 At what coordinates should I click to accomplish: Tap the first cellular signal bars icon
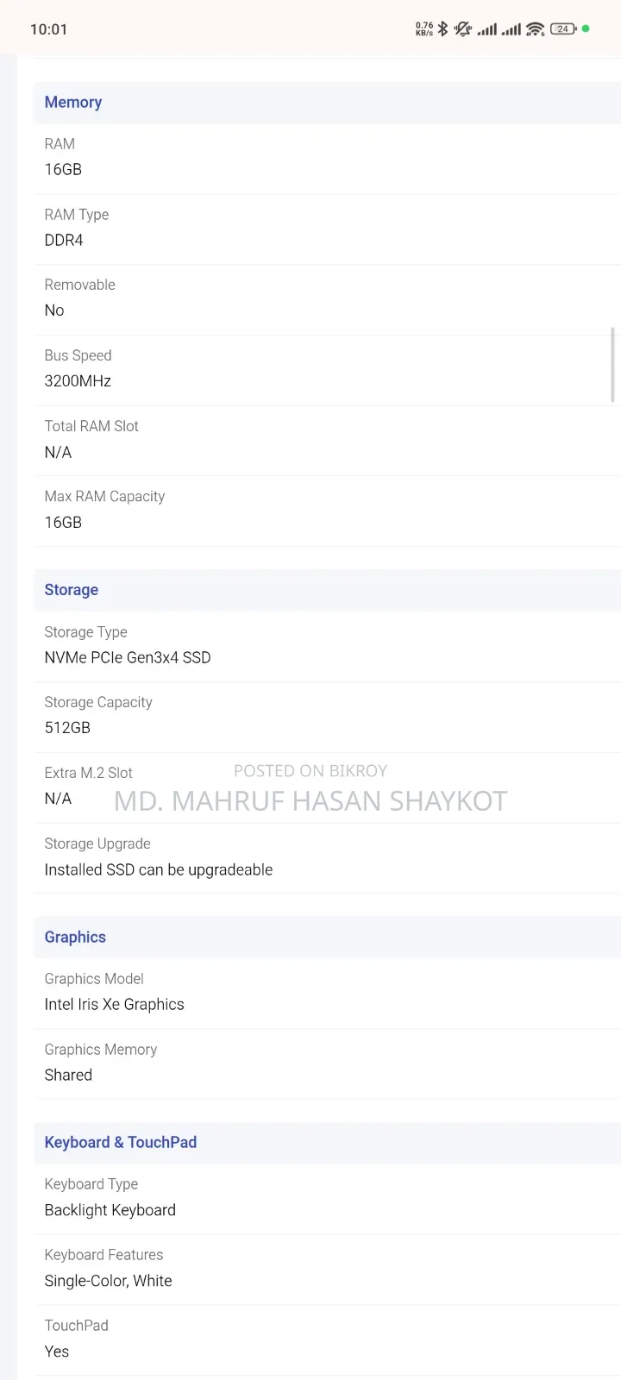(x=487, y=30)
